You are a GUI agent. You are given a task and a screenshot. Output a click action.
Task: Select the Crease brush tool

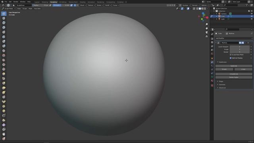click(x=4, y=51)
